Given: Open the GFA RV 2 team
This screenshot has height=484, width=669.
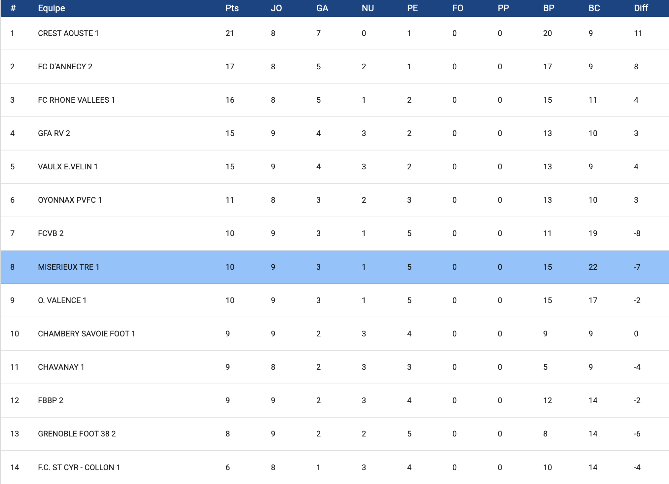Looking at the screenshot, I should pos(54,133).
